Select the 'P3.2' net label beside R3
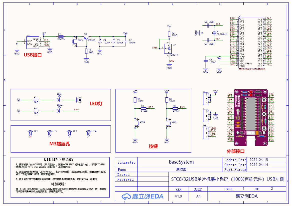292x206 pixels. (x=151, y=107)
